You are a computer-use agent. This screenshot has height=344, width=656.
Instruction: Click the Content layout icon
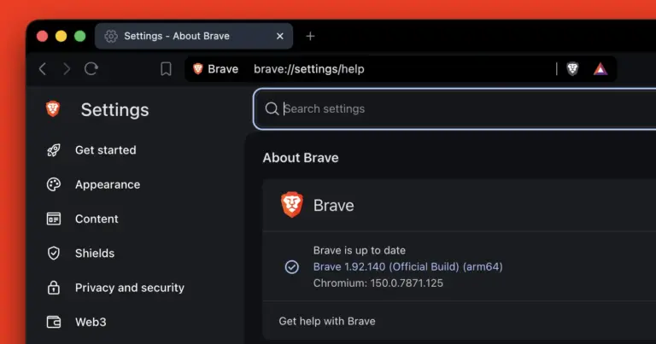pyautogui.click(x=54, y=219)
